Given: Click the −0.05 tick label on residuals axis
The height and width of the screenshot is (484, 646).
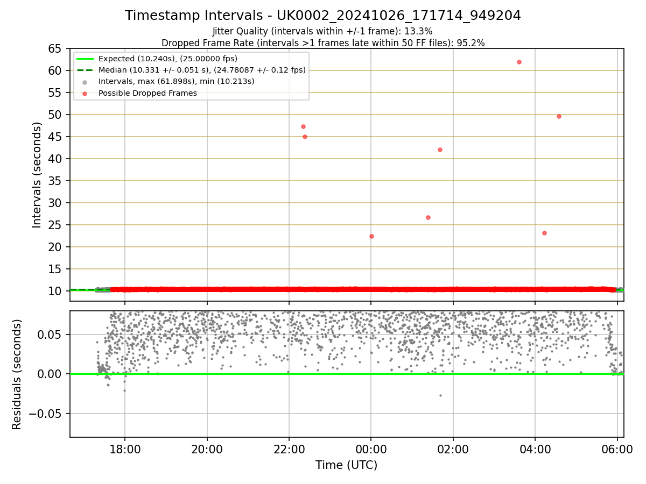Looking at the screenshot, I should (x=46, y=414).
